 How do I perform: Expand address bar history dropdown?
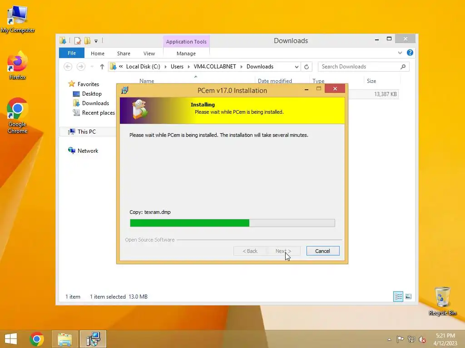(x=297, y=67)
